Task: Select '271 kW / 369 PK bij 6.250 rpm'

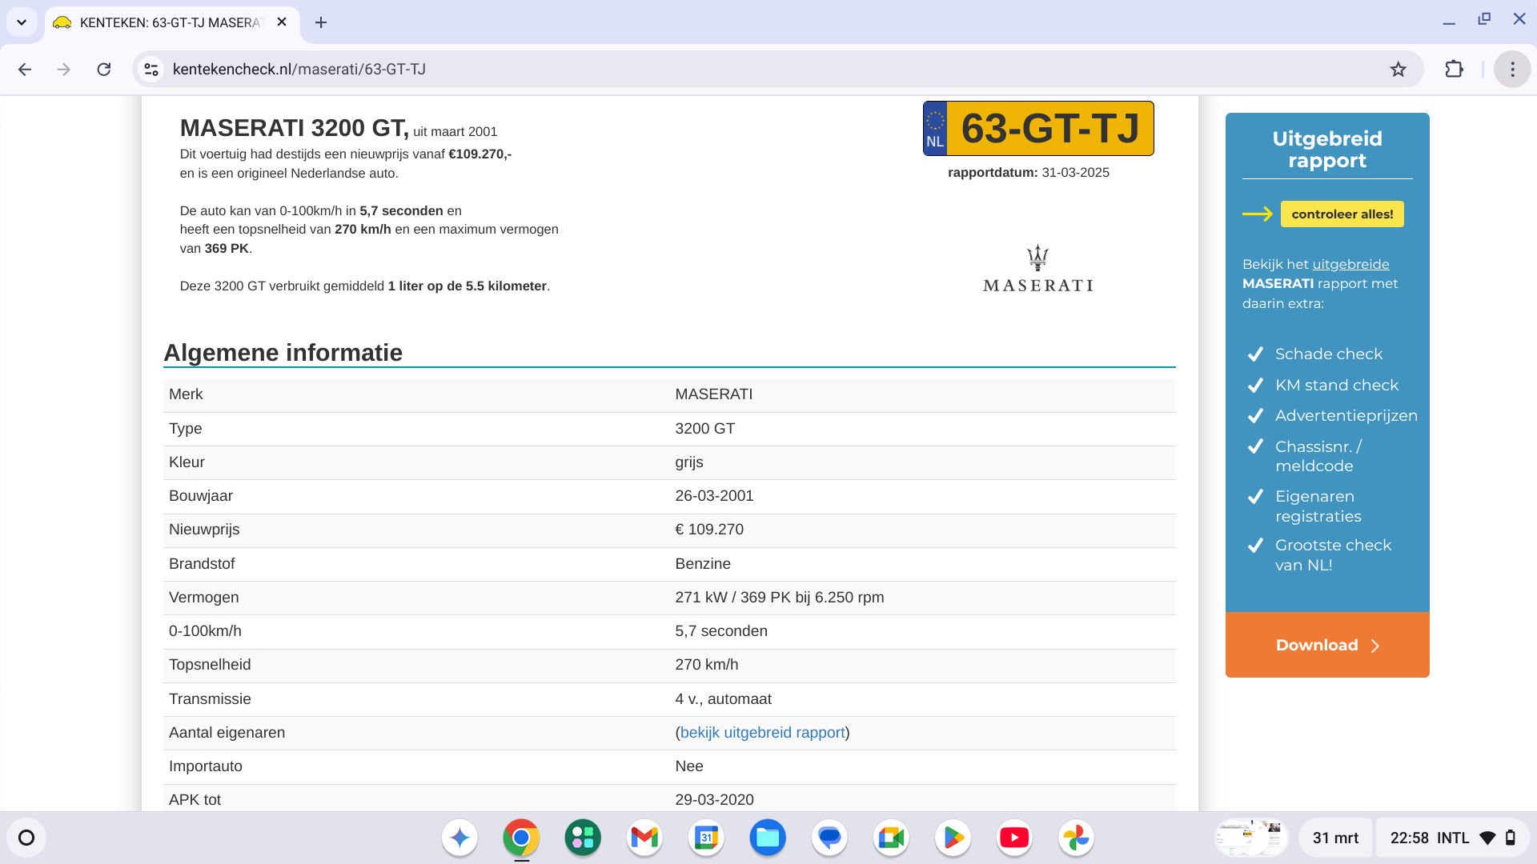Action: [779, 598]
